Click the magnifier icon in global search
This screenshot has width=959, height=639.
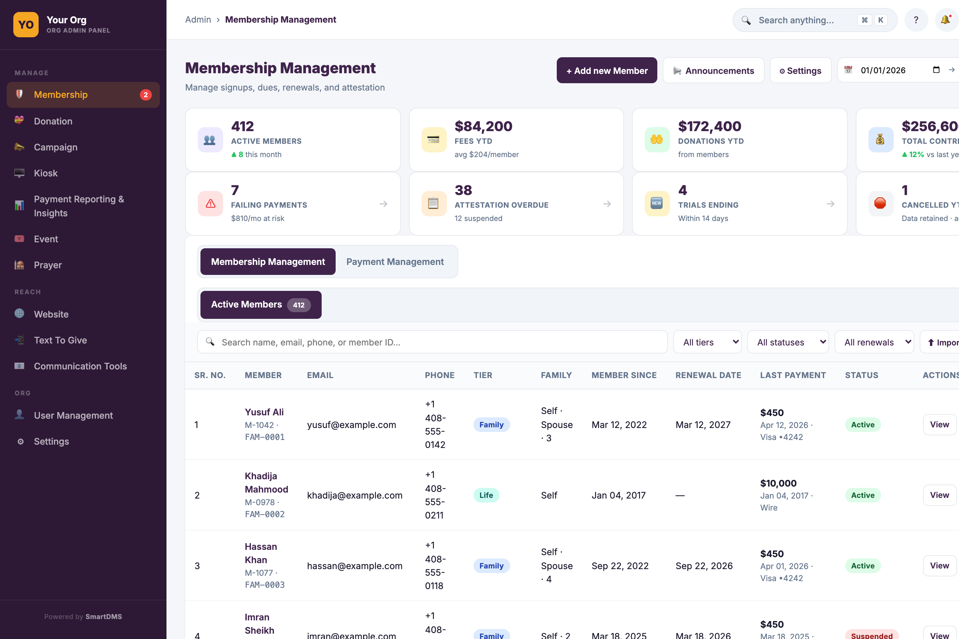746,20
